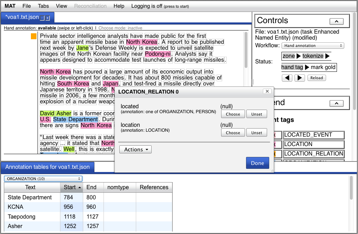
Task: Step workflow forward with right arrow
Action: (x=299, y=78)
